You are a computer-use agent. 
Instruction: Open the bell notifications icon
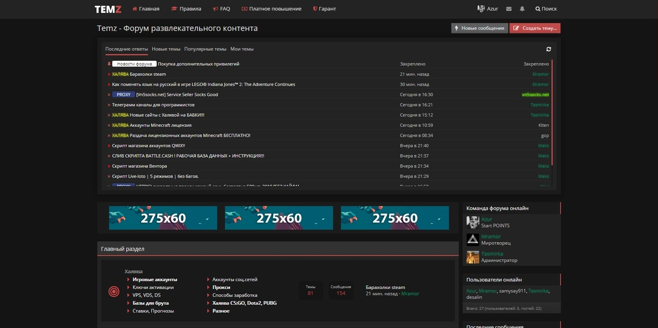coord(522,9)
